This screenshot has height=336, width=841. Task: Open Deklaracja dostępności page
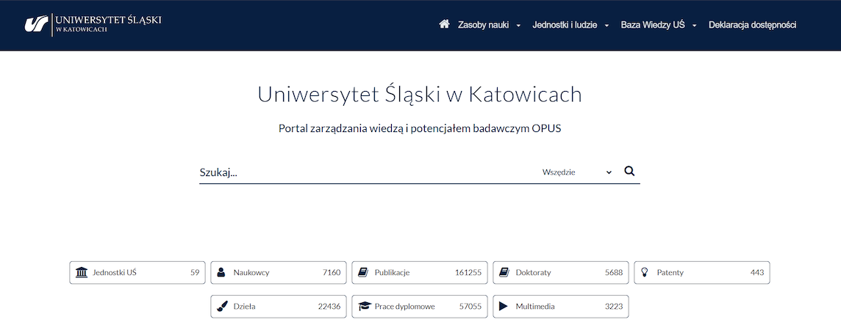pyautogui.click(x=752, y=25)
